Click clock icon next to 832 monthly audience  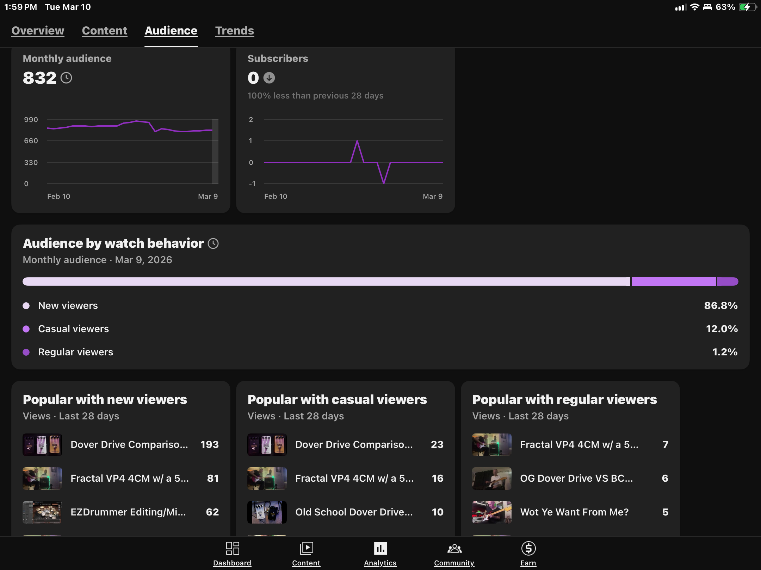click(x=66, y=78)
